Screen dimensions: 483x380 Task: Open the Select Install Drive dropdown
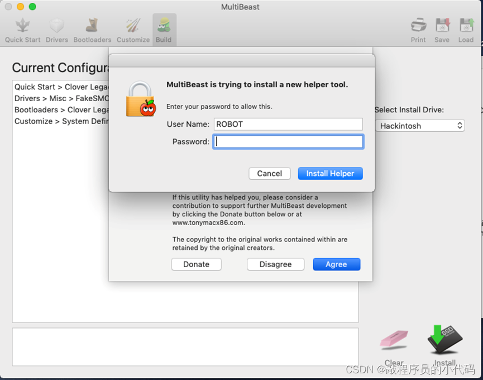point(420,126)
